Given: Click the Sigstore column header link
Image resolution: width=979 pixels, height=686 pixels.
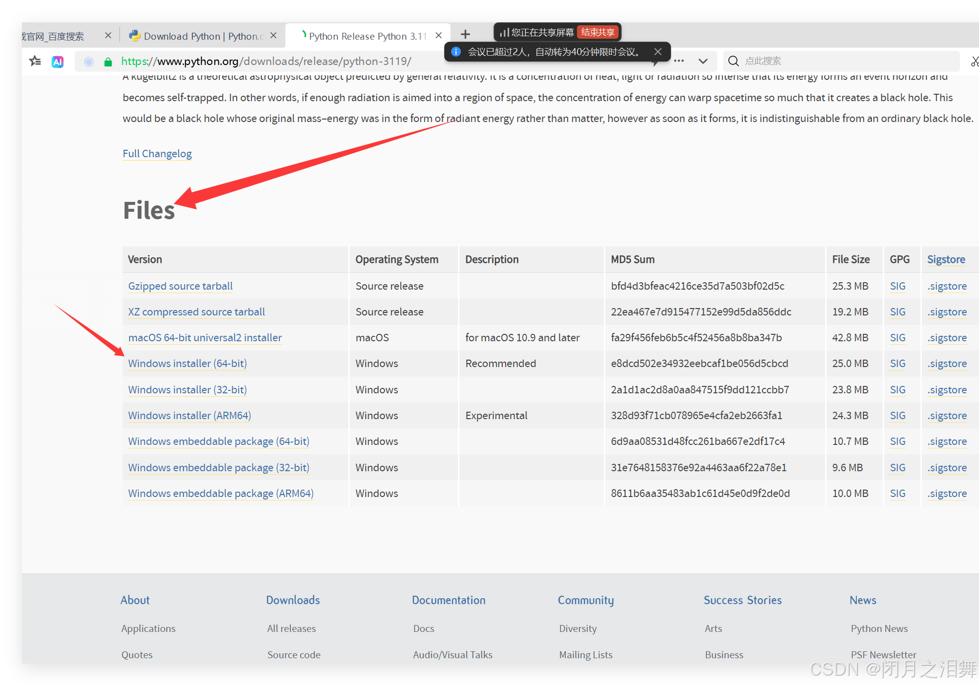Looking at the screenshot, I should click(x=946, y=259).
